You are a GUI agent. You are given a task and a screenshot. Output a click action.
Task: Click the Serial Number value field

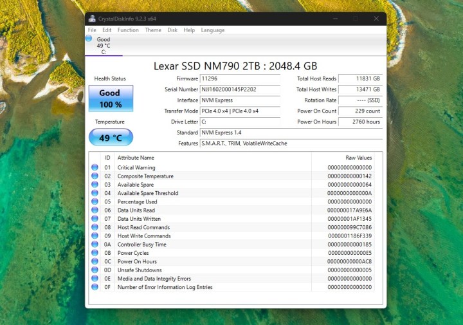[240, 89]
